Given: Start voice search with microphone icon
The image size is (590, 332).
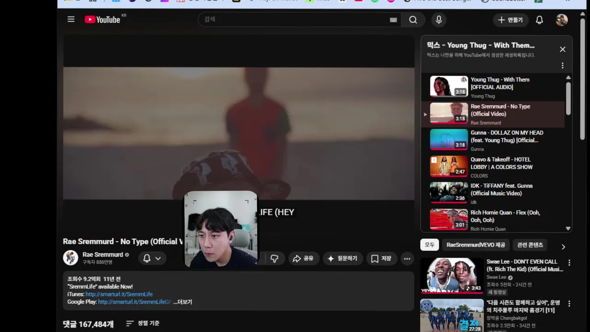Looking at the screenshot, I should (x=439, y=20).
